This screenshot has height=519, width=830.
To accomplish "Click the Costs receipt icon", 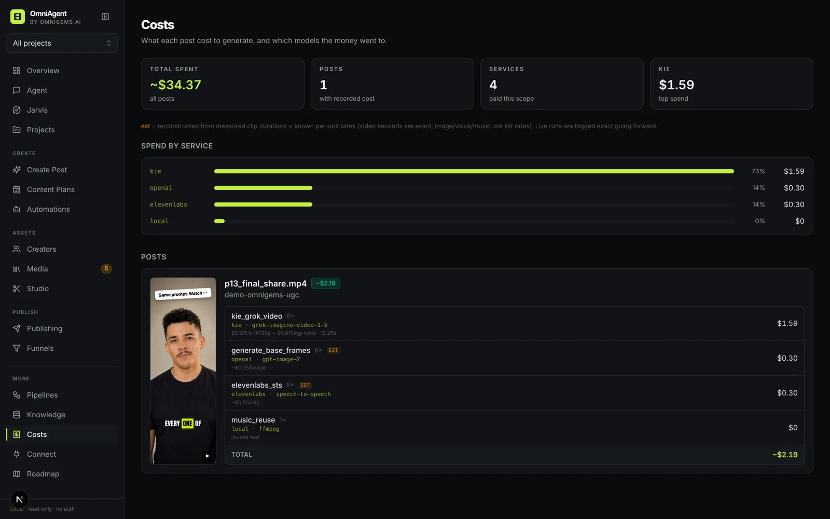I will 17,434.
